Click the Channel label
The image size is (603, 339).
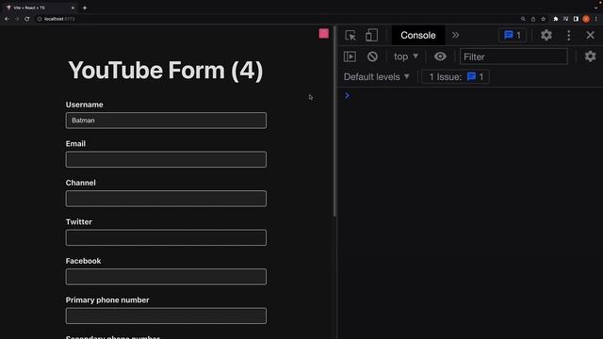[x=81, y=183]
